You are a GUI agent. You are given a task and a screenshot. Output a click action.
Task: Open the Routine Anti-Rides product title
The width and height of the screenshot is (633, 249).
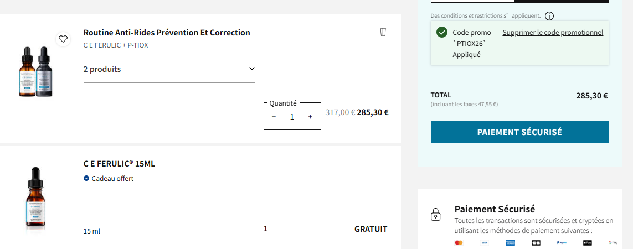pos(167,33)
